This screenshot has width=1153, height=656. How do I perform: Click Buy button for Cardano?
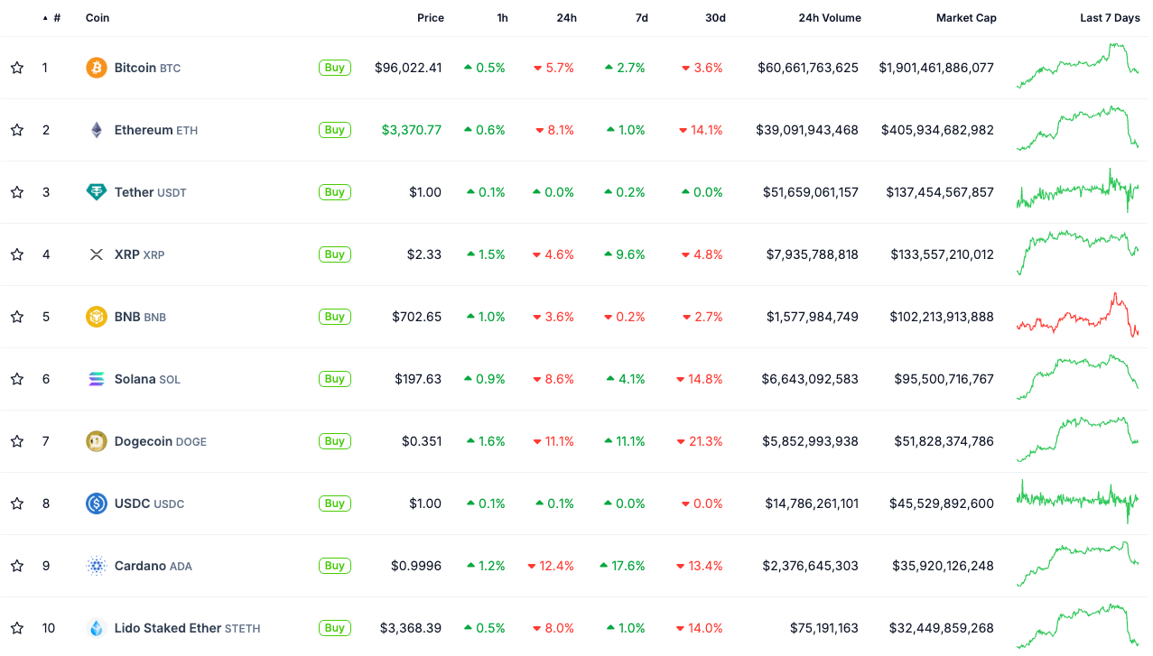tap(335, 566)
